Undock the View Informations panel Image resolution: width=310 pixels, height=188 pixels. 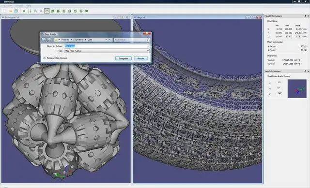point(305,71)
